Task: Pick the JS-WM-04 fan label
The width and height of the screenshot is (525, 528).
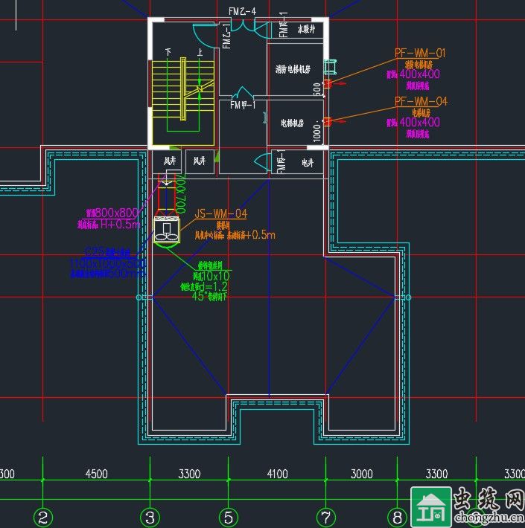Action: click(x=220, y=214)
